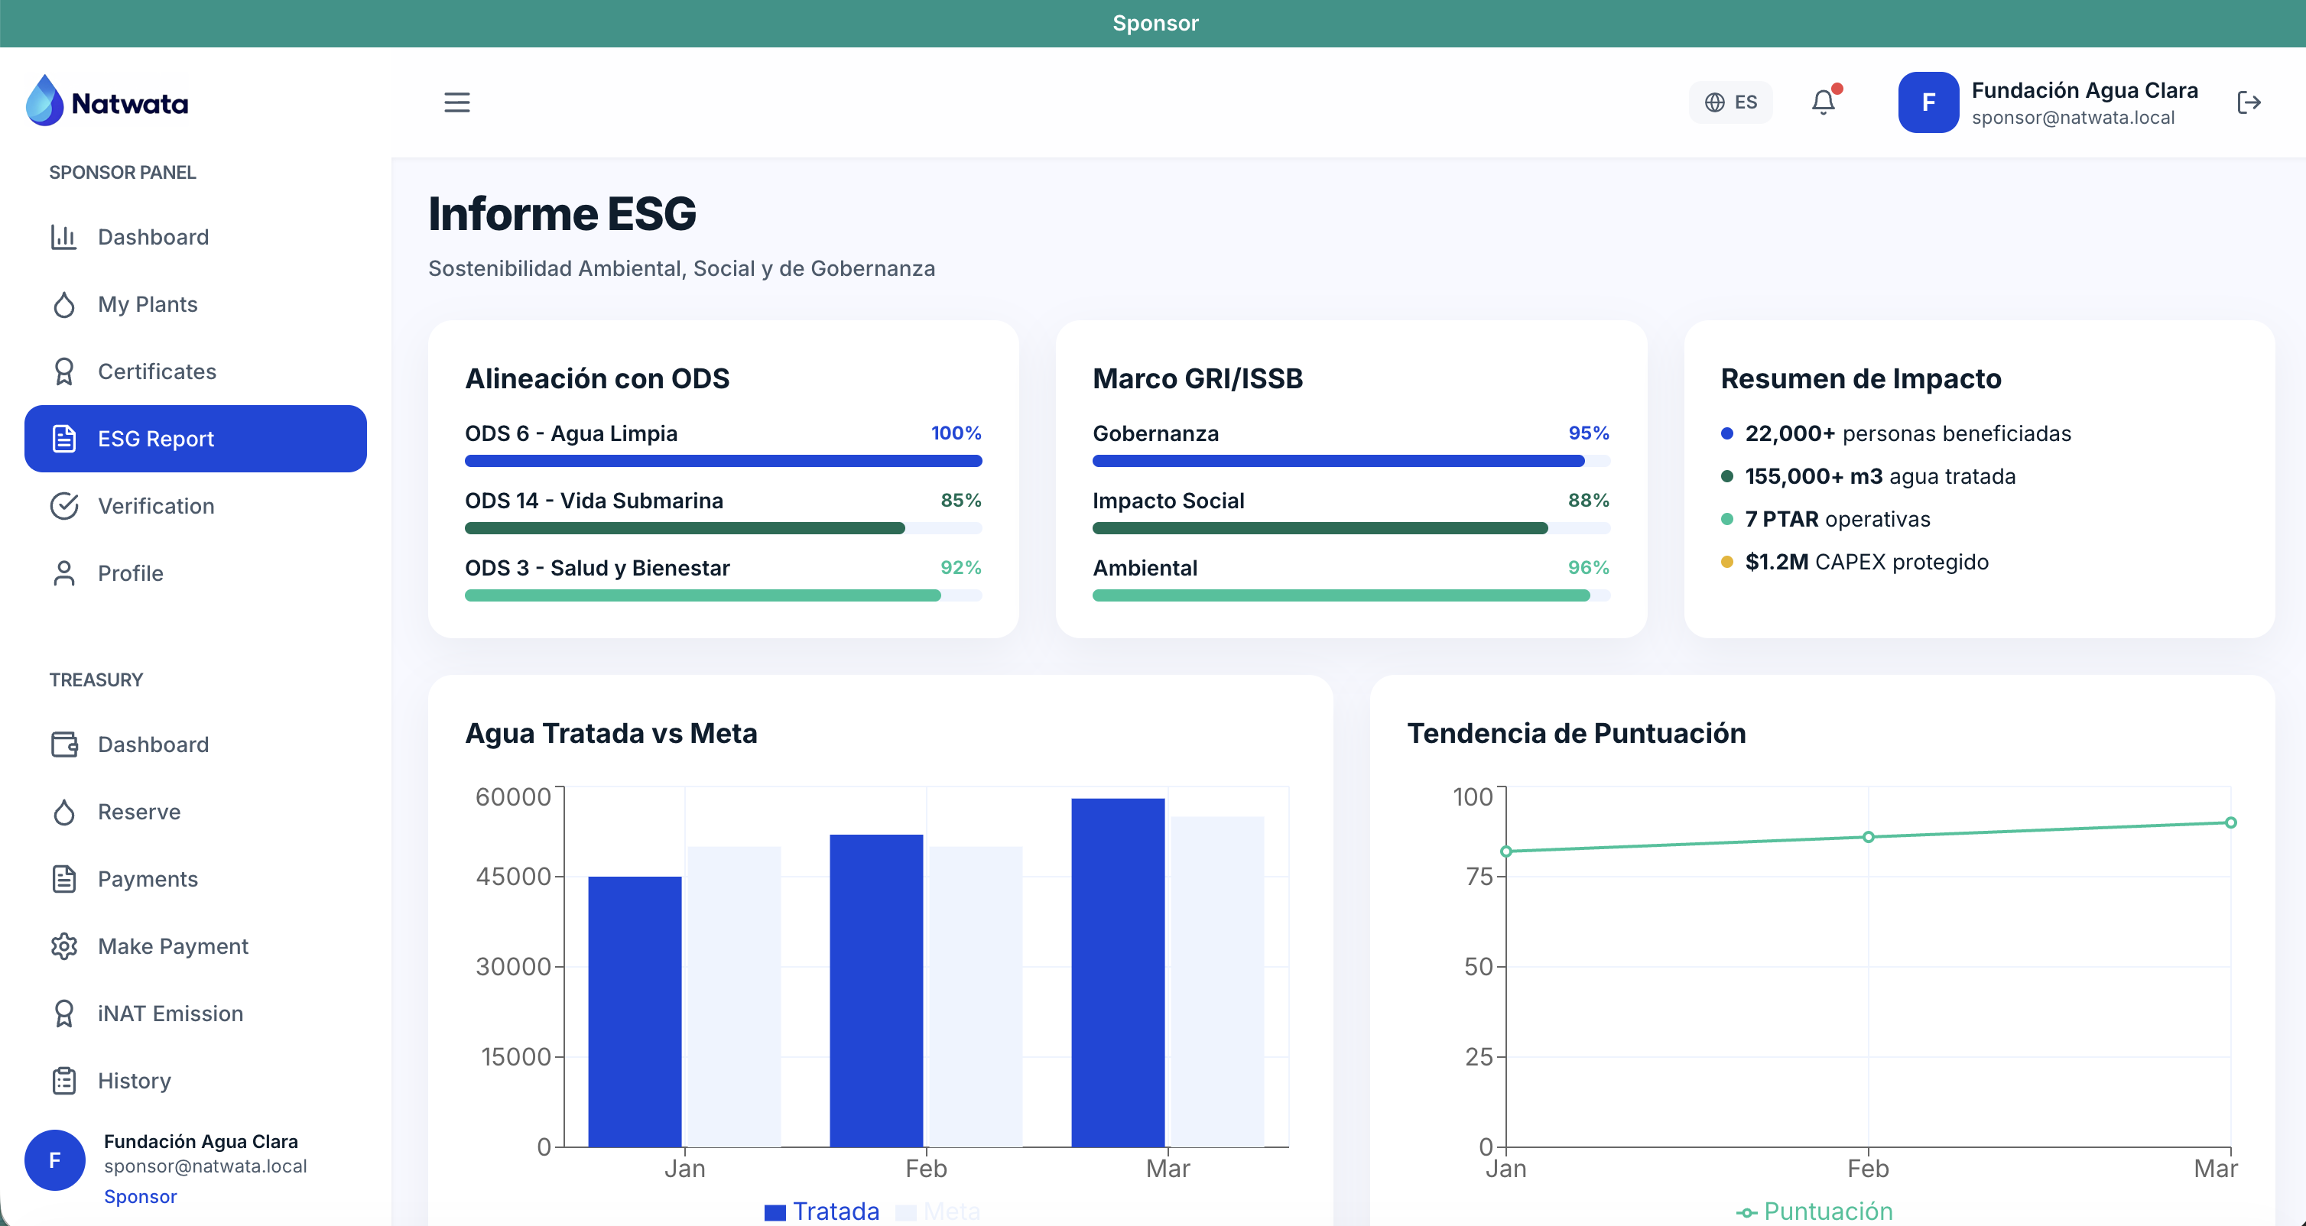Viewport: 2306px width, 1226px height.
Task: Switch to the ESG Report section
Action: click(195, 439)
